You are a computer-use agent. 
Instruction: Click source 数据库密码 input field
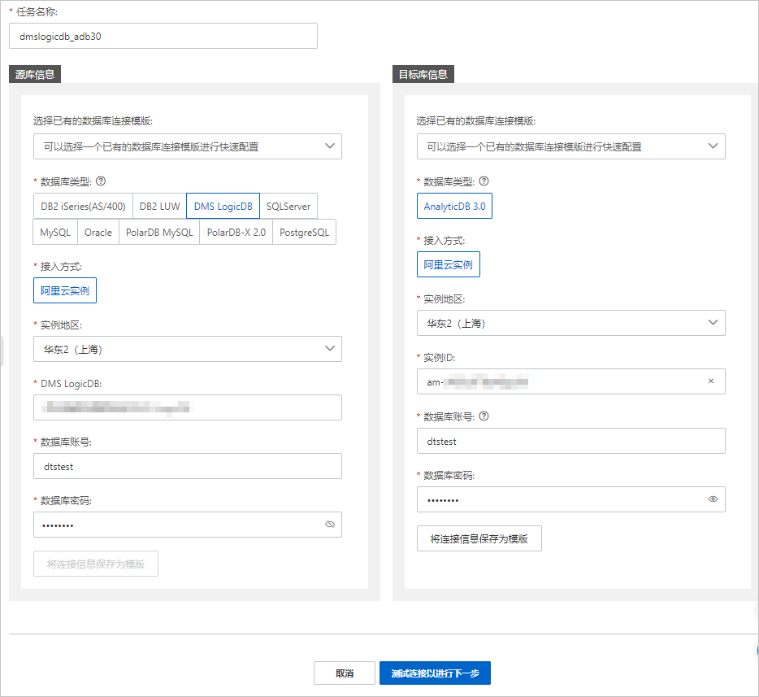pyautogui.click(x=188, y=525)
